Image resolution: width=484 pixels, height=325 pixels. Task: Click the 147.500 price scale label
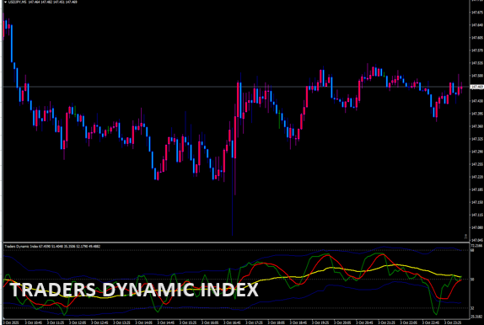pos(477,76)
